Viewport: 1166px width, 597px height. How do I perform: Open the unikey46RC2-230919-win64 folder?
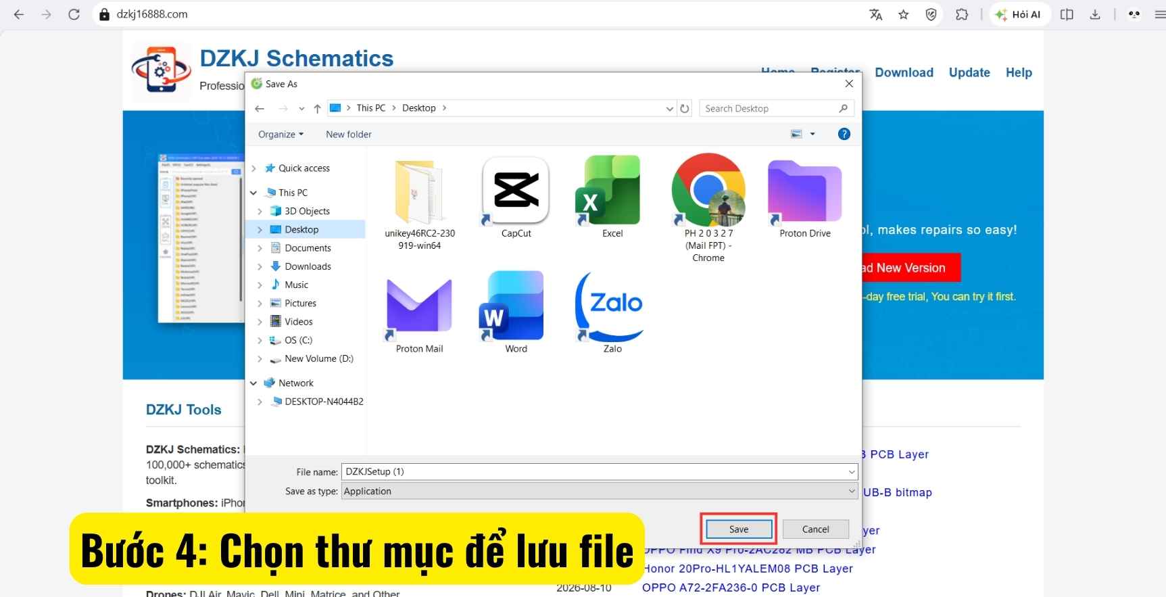(419, 192)
